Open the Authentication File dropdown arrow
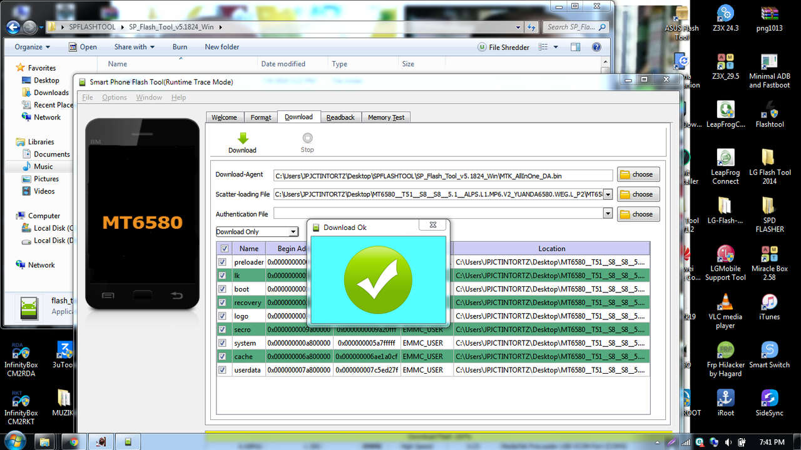This screenshot has height=450, width=801. (x=607, y=214)
